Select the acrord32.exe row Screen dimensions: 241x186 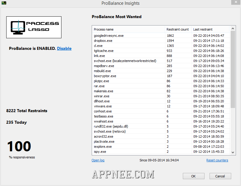click(x=161, y=136)
